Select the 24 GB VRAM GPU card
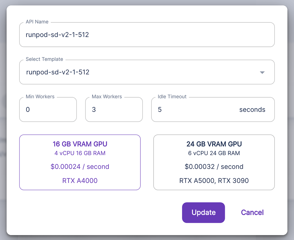 214,162
